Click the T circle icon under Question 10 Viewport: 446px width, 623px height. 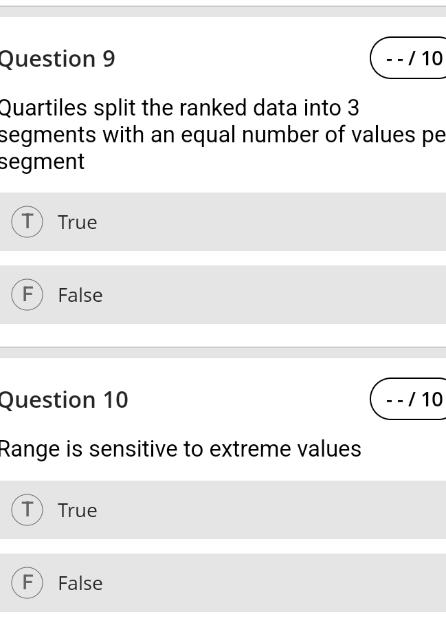[x=27, y=510]
